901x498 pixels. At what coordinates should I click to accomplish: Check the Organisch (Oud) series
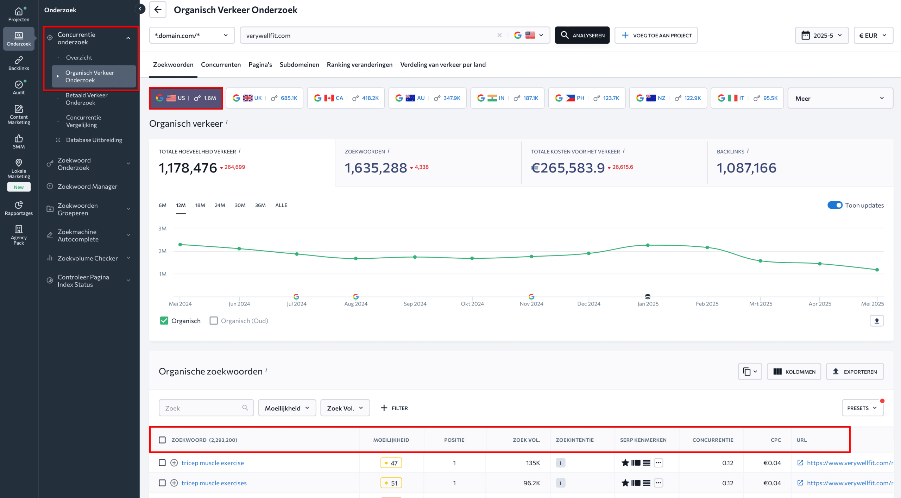coord(214,321)
